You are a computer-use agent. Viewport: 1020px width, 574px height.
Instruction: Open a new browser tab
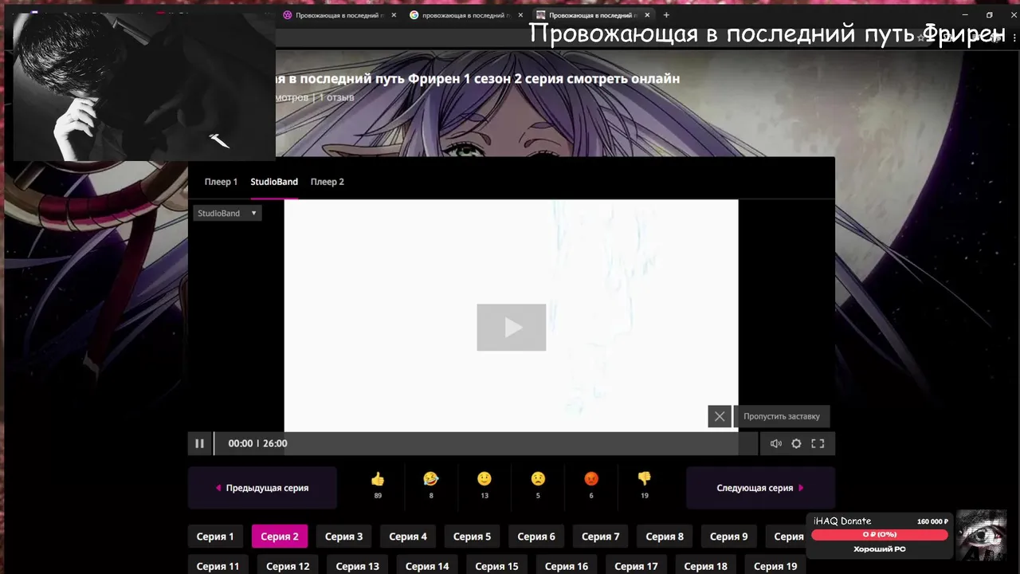click(x=666, y=15)
